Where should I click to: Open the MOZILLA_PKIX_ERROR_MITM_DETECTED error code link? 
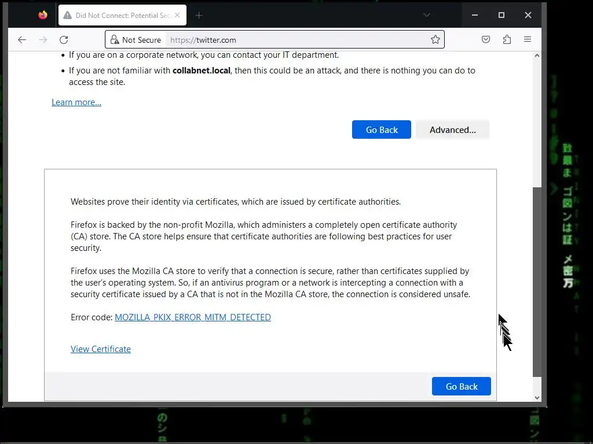tap(192, 317)
